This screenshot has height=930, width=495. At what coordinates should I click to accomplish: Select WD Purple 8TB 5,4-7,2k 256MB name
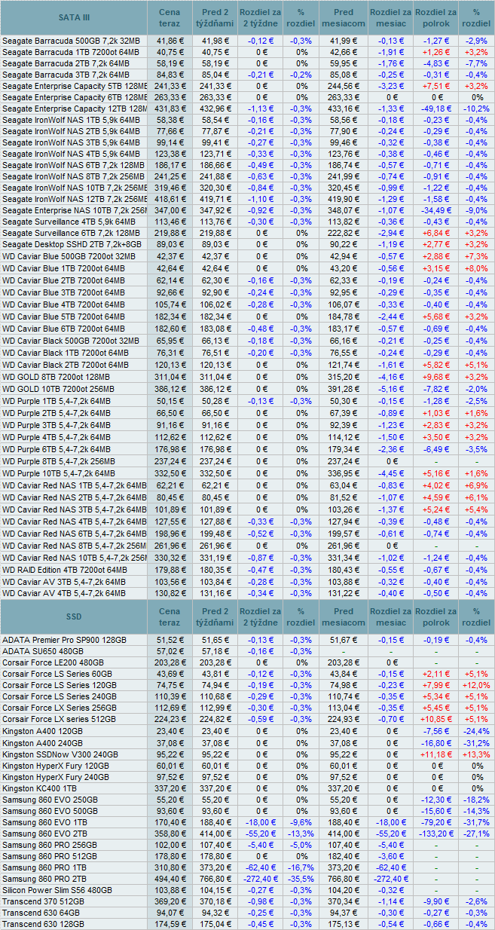[59, 461]
